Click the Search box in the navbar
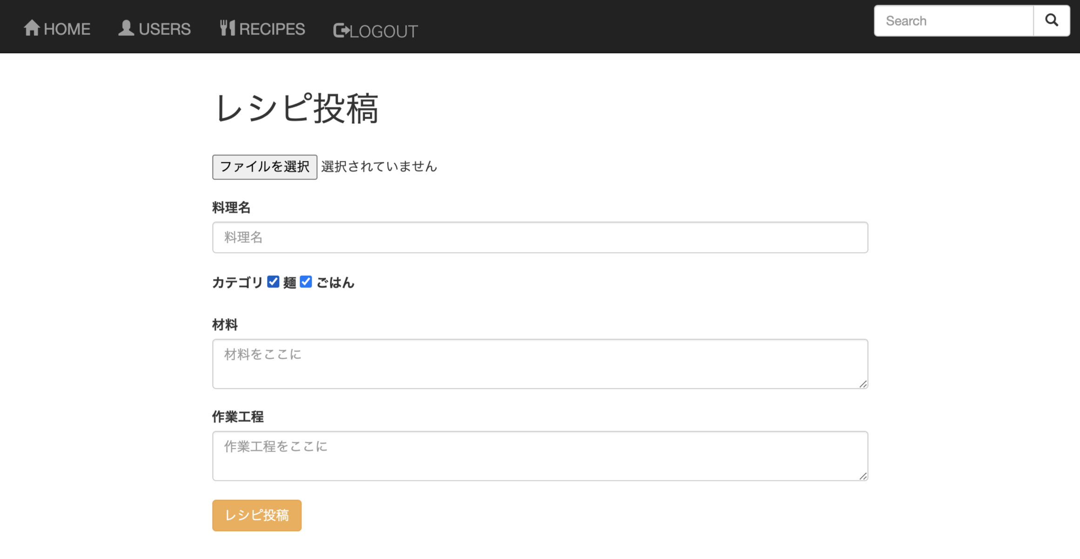The height and width of the screenshot is (559, 1080). pos(953,20)
